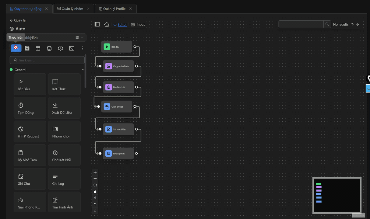Switch to the Quản lý Profile tab
This screenshot has height=219, width=370.
click(x=114, y=9)
